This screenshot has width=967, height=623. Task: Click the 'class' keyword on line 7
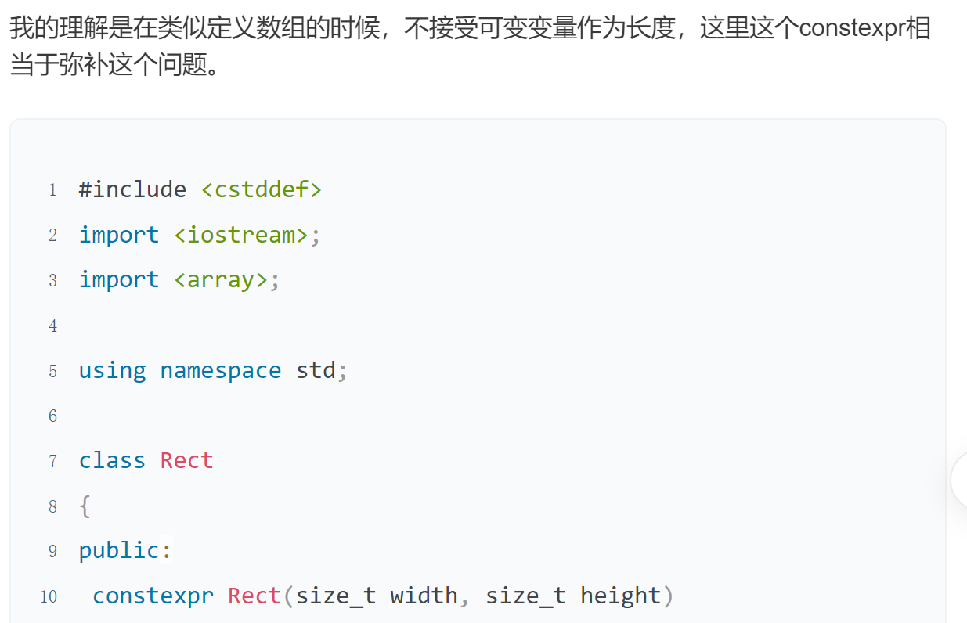(x=112, y=460)
